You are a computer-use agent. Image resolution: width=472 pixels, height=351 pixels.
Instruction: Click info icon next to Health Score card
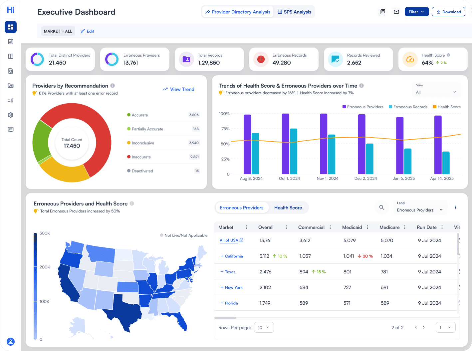pyautogui.click(x=448, y=55)
